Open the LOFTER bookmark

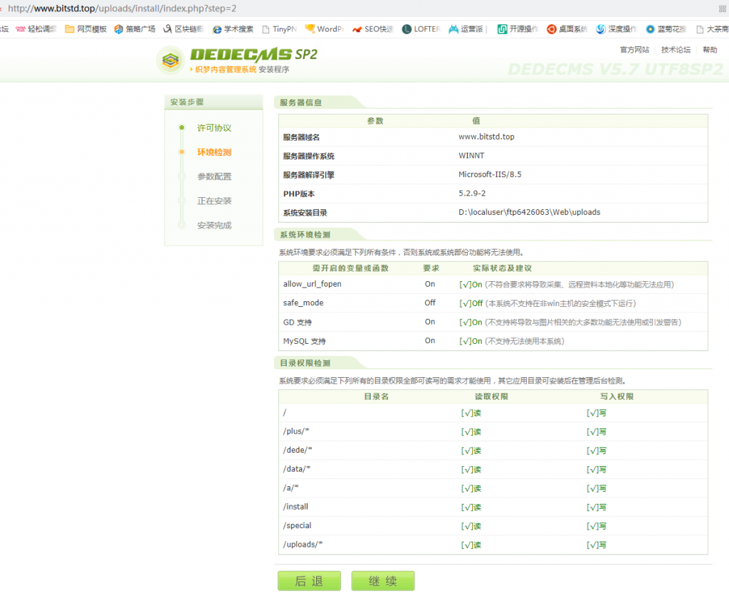pos(421,28)
